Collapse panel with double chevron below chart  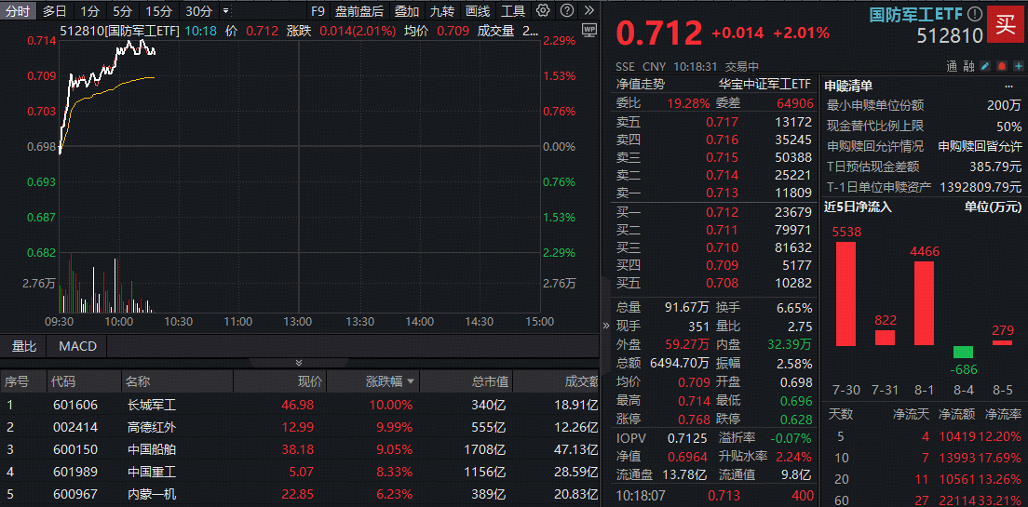click(x=299, y=362)
